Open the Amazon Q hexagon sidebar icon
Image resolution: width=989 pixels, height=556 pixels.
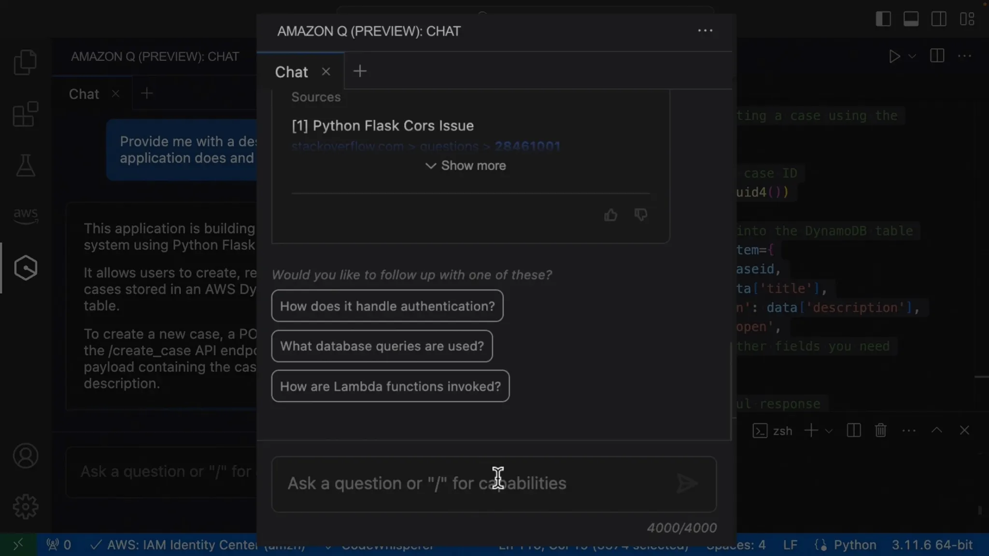26,268
